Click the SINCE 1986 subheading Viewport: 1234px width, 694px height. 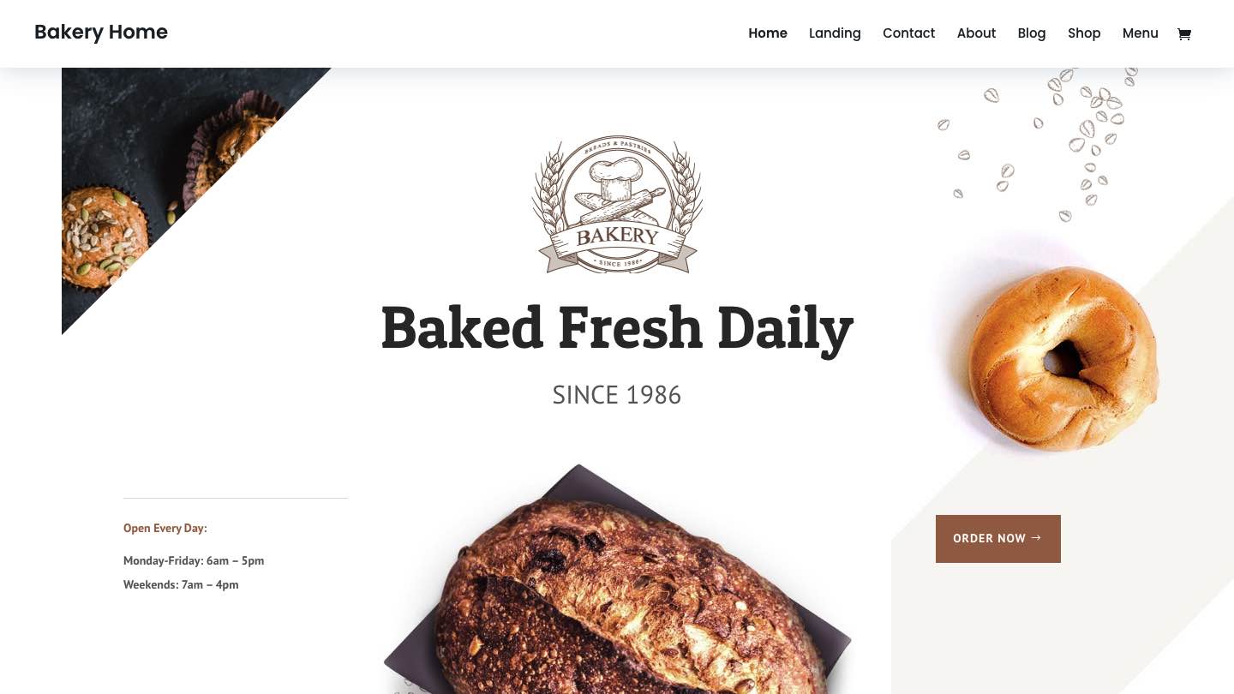(617, 395)
